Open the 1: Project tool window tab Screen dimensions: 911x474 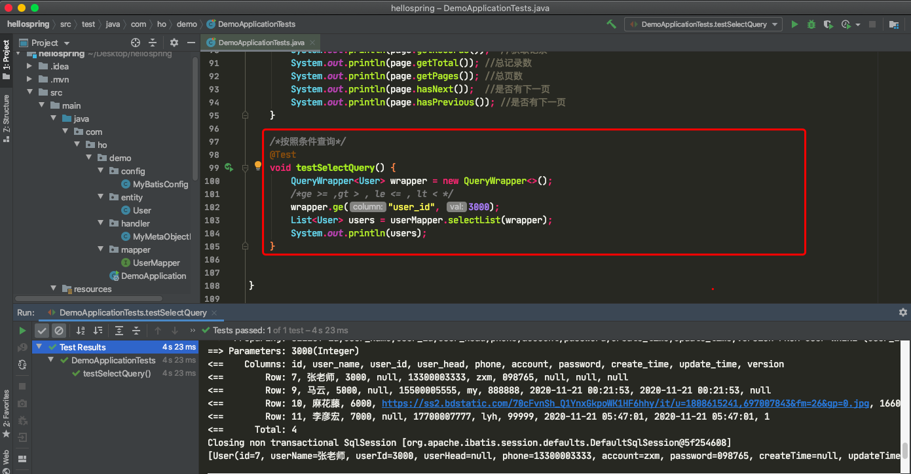pos(7,60)
